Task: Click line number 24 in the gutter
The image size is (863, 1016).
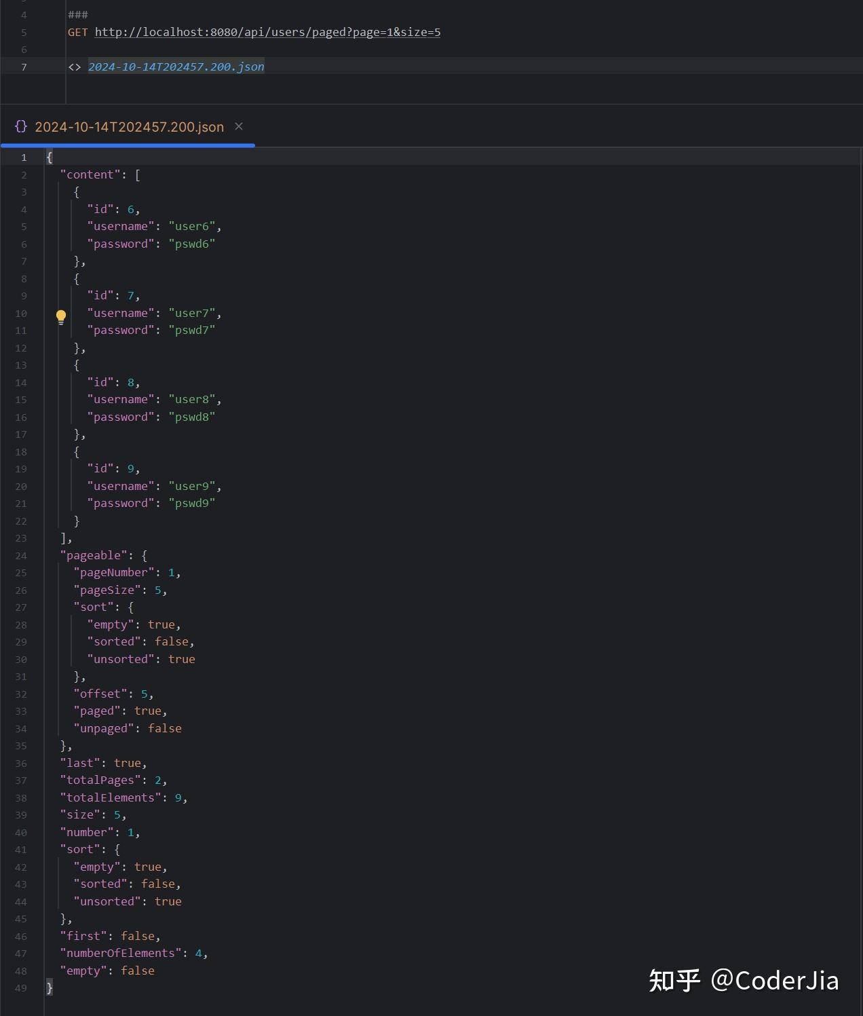Action: click(x=21, y=555)
